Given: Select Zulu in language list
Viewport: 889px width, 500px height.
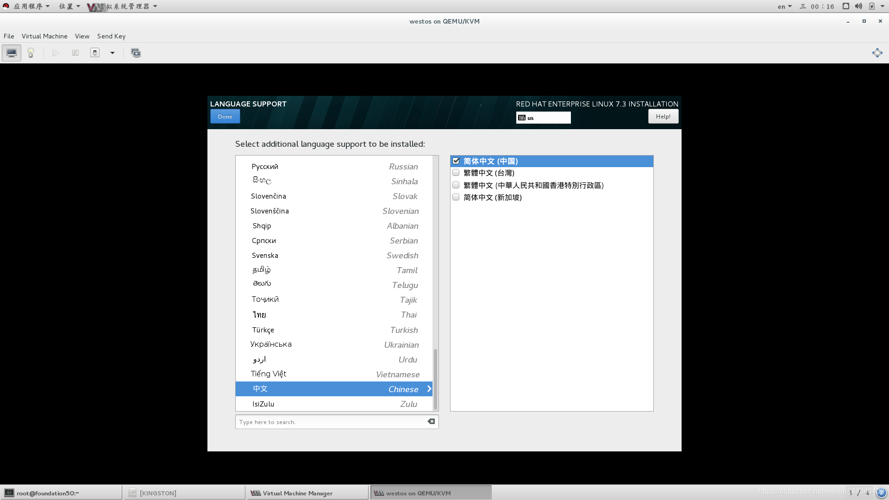Looking at the screenshot, I should [334, 404].
